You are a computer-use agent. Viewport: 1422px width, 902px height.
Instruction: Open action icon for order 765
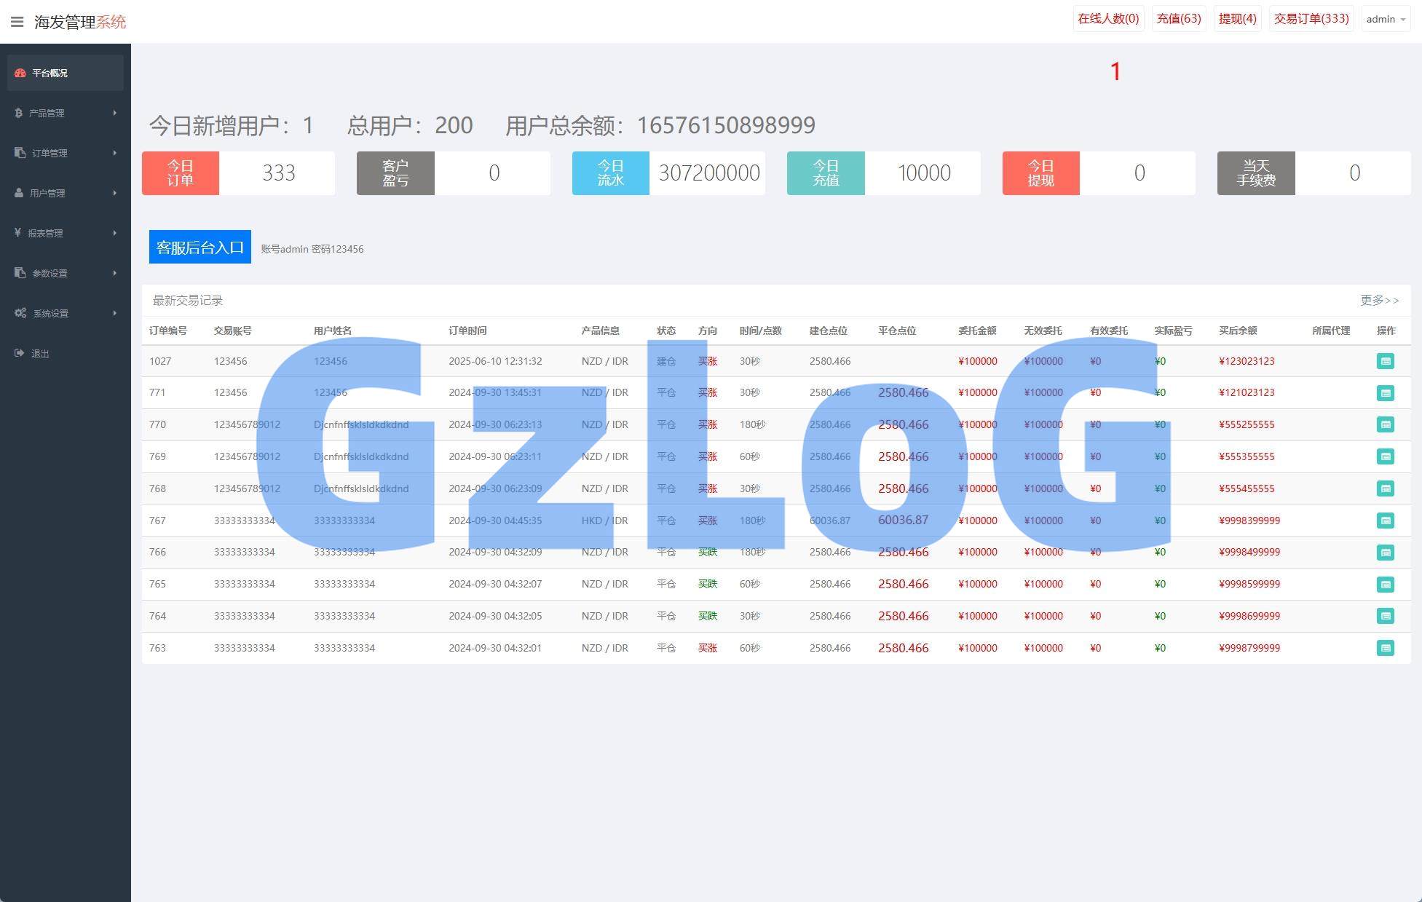pyautogui.click(x=1385, y=585)
